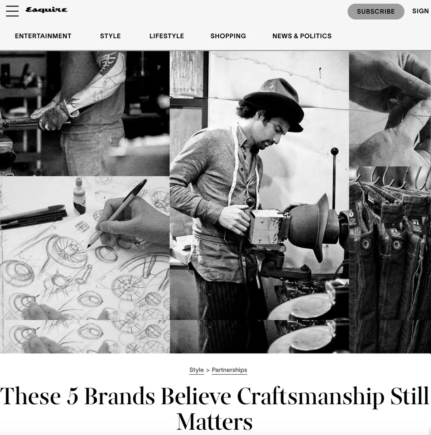Image resolution: width=431 pixels, height=435 pixels.
Task: Open the Sign In link
Action: [x=421, y=11]
